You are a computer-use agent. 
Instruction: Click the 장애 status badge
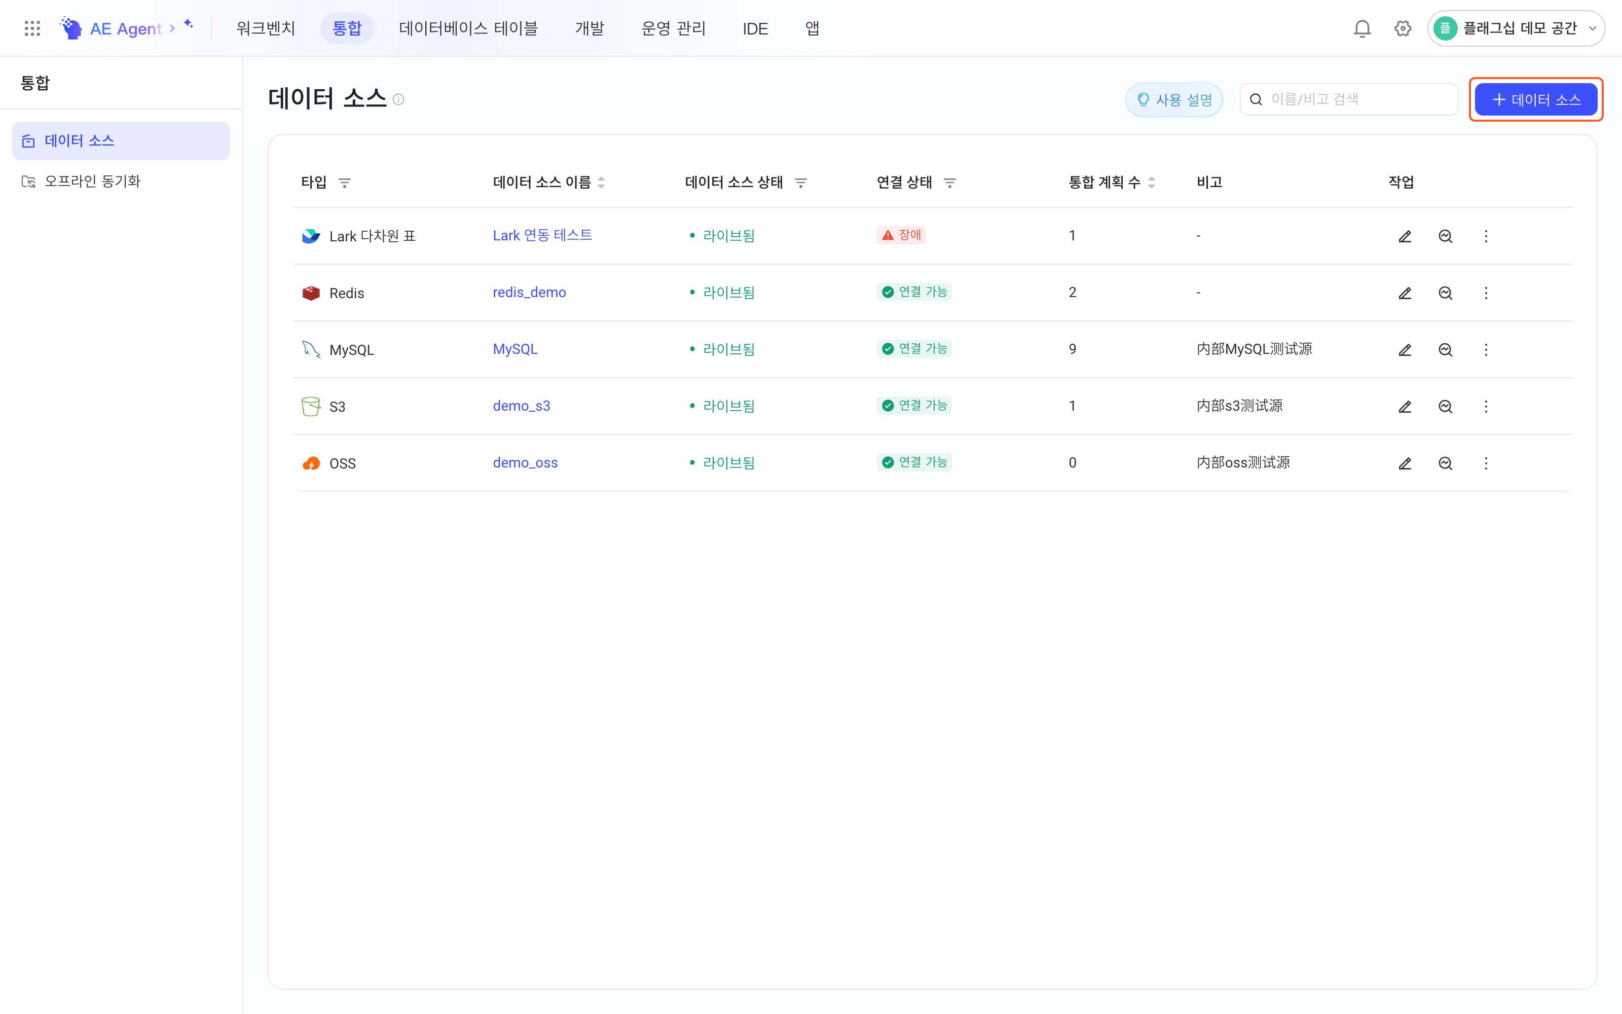point(901,235)
